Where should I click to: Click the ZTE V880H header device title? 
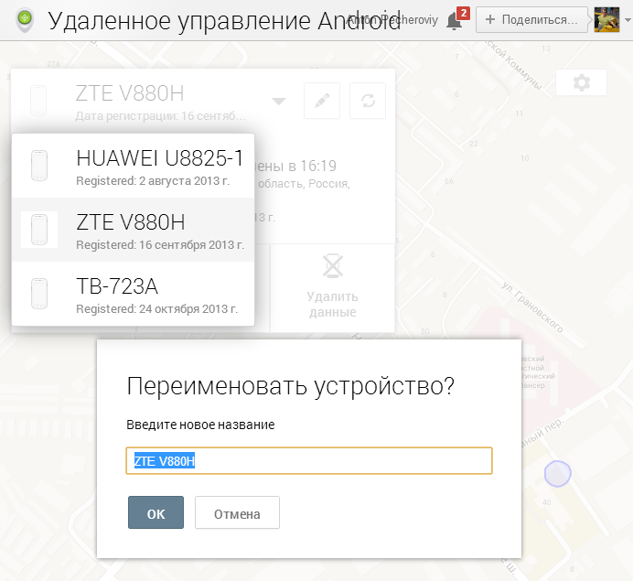[130, 93]
